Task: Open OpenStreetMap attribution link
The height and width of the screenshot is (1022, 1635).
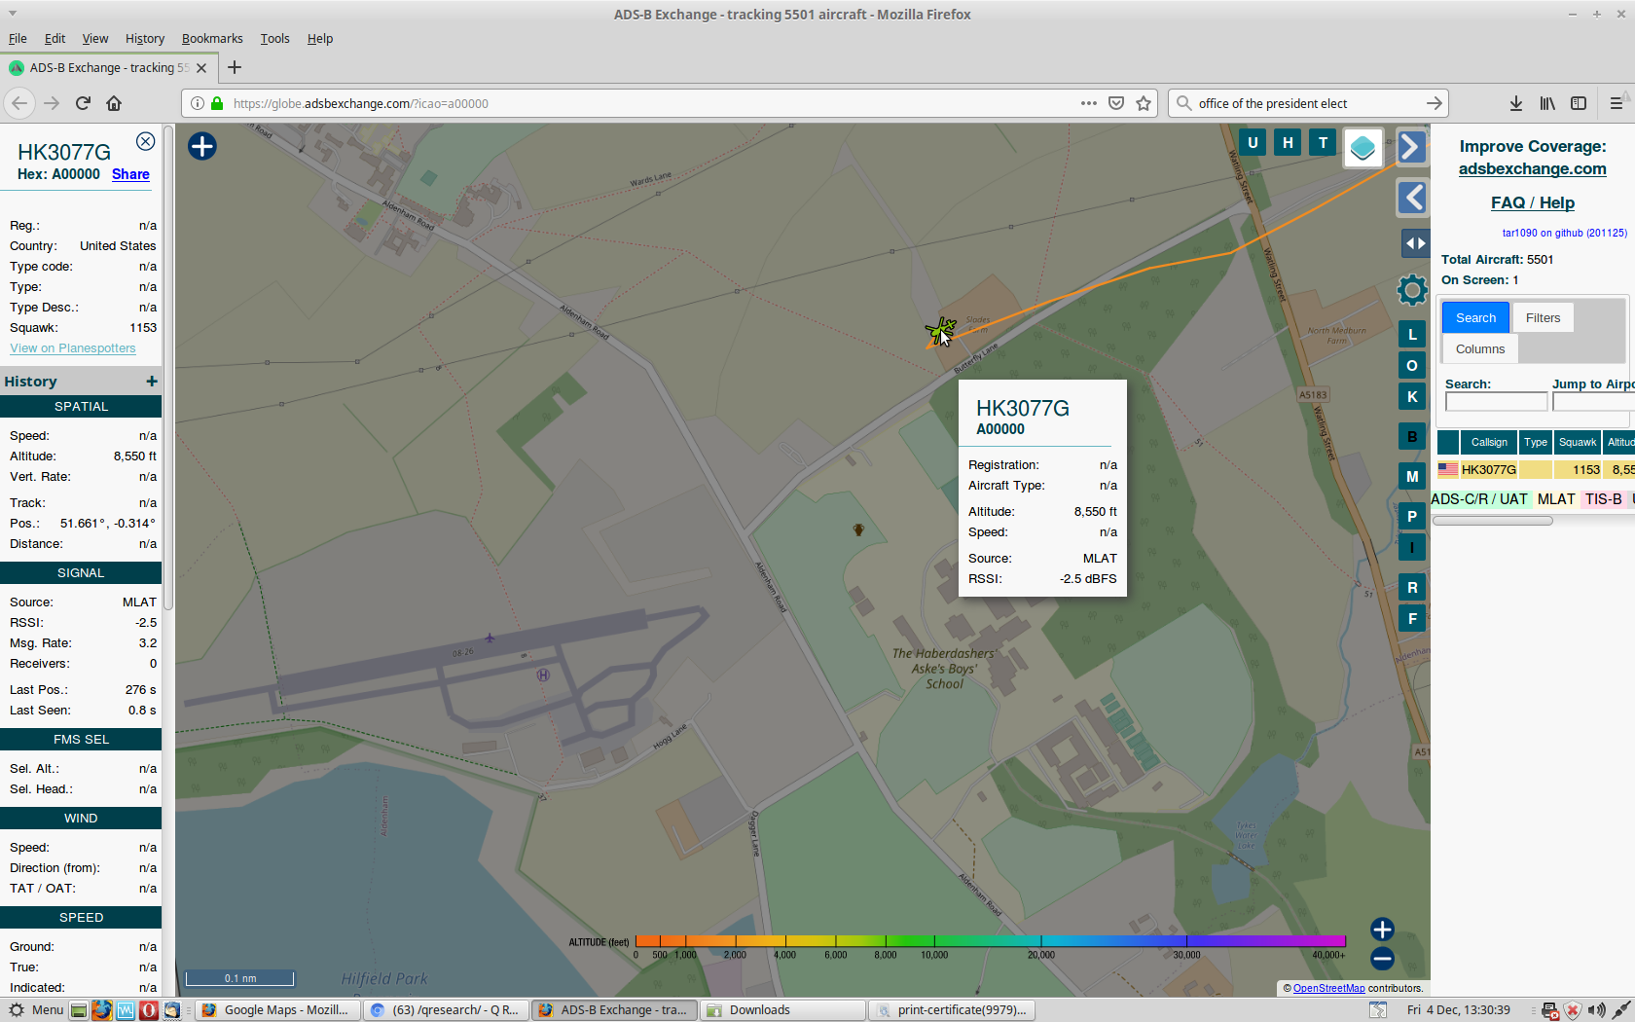Action: tap(1328, 988)
